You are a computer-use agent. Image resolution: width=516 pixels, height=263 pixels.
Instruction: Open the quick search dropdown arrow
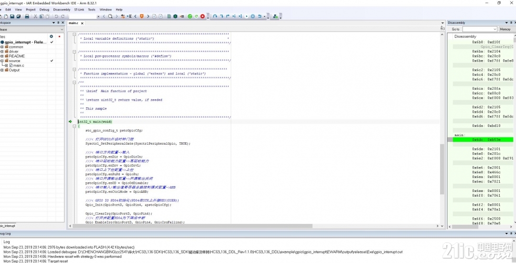pos(98,16)
